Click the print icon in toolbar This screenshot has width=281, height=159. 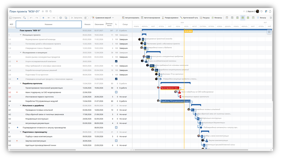(x=61, y=18)
